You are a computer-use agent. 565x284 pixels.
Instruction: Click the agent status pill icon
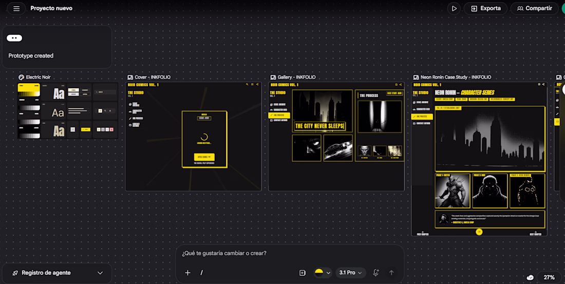click(14, 38)
